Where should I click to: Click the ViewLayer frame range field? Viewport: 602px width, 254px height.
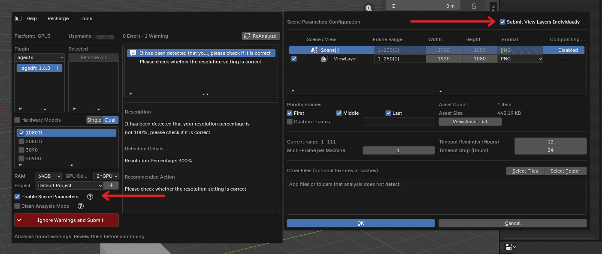click(x=400, y=59)
